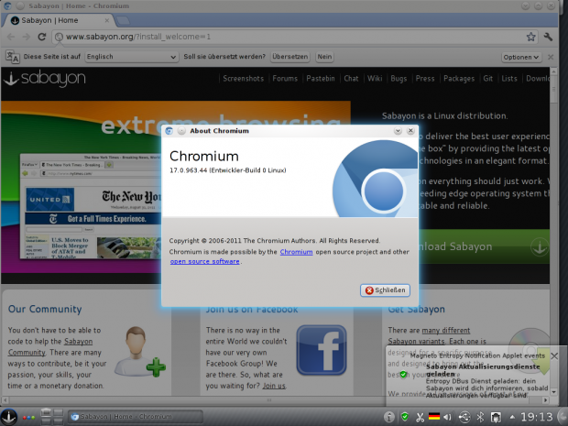Click the Firefox screenshot in extreme browsing banner
568x426 pixels.
[x=91, y=206]
